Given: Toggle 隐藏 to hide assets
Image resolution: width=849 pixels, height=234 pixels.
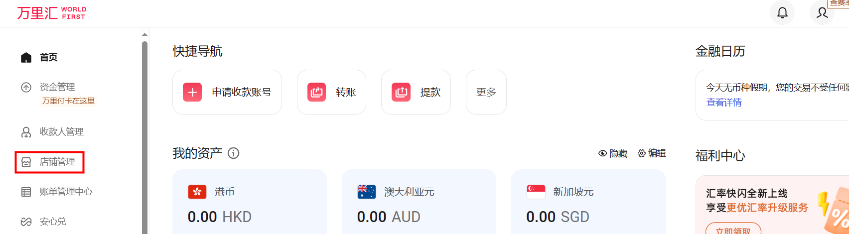Looking at the screenshot, I should coord(613,153).
